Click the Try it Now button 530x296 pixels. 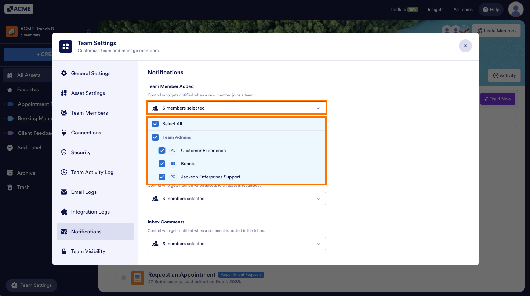pos(498,99)
